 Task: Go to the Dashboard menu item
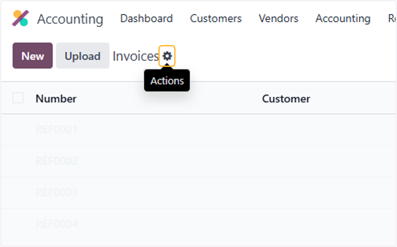click(146, 18)
